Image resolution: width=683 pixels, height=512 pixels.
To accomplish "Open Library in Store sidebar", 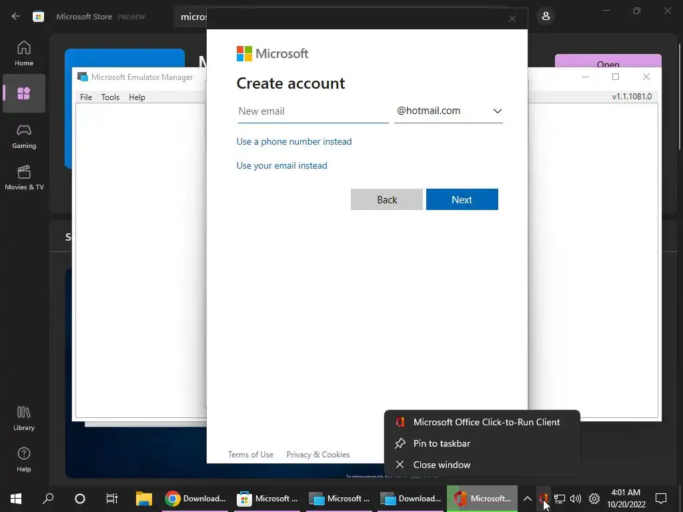I will tap(24, 419).
